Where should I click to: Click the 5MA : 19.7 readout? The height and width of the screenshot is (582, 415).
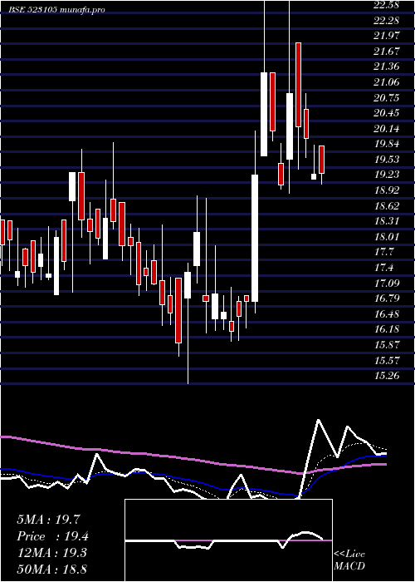[48, 520]
